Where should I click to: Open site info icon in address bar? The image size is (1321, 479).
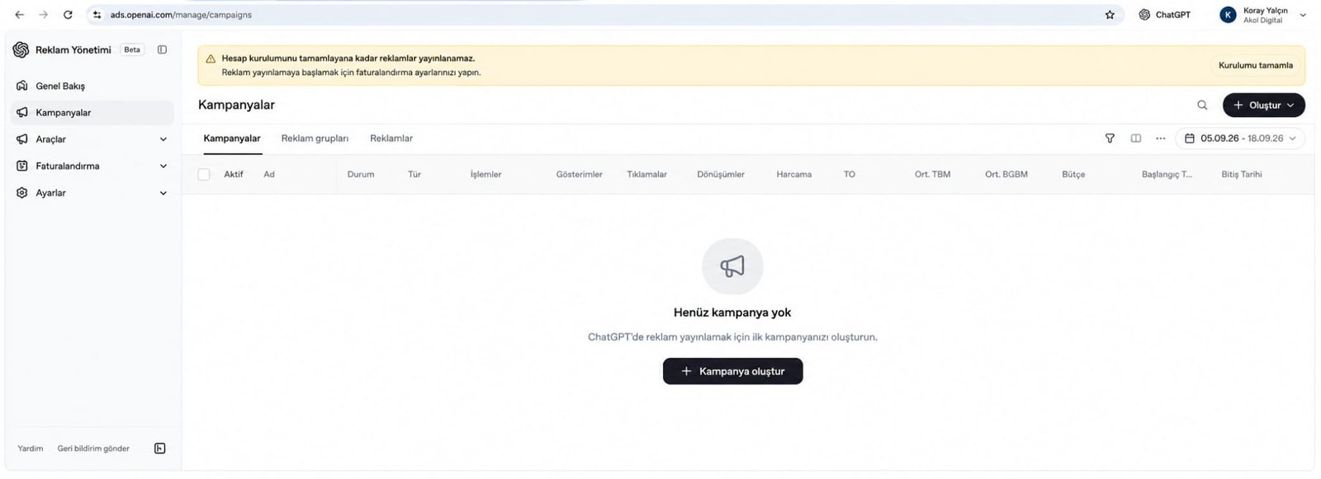tap(97, 15)
